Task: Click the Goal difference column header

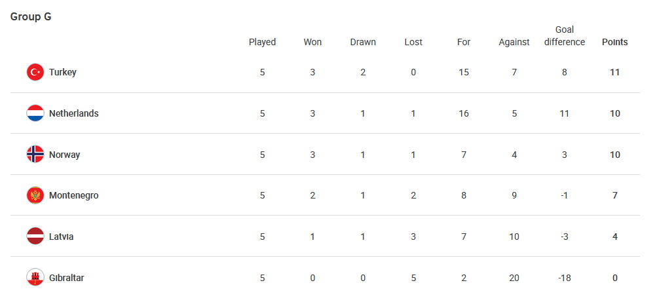Action: [x=565, y=36]
